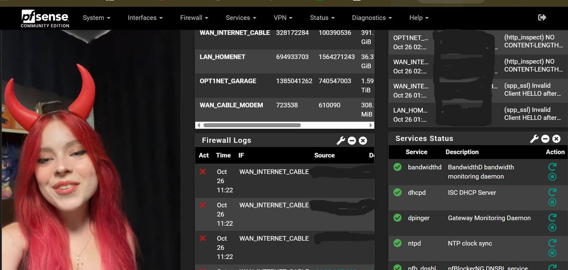Open Firewall Logs widget settings wrench
This screenshot has height=270, width=568.
[x=341, y=141]
